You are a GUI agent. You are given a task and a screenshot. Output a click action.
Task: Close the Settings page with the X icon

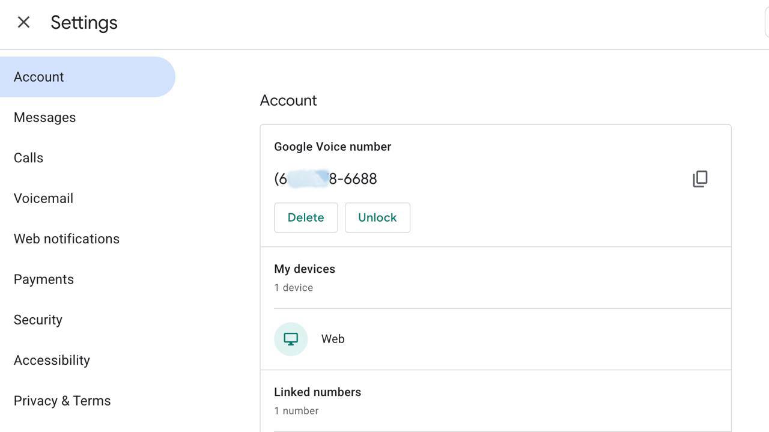point(23,22)
